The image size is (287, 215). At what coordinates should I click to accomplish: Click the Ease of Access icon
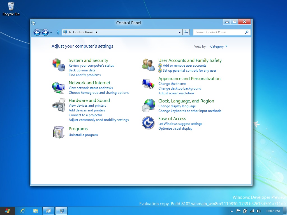148,123
